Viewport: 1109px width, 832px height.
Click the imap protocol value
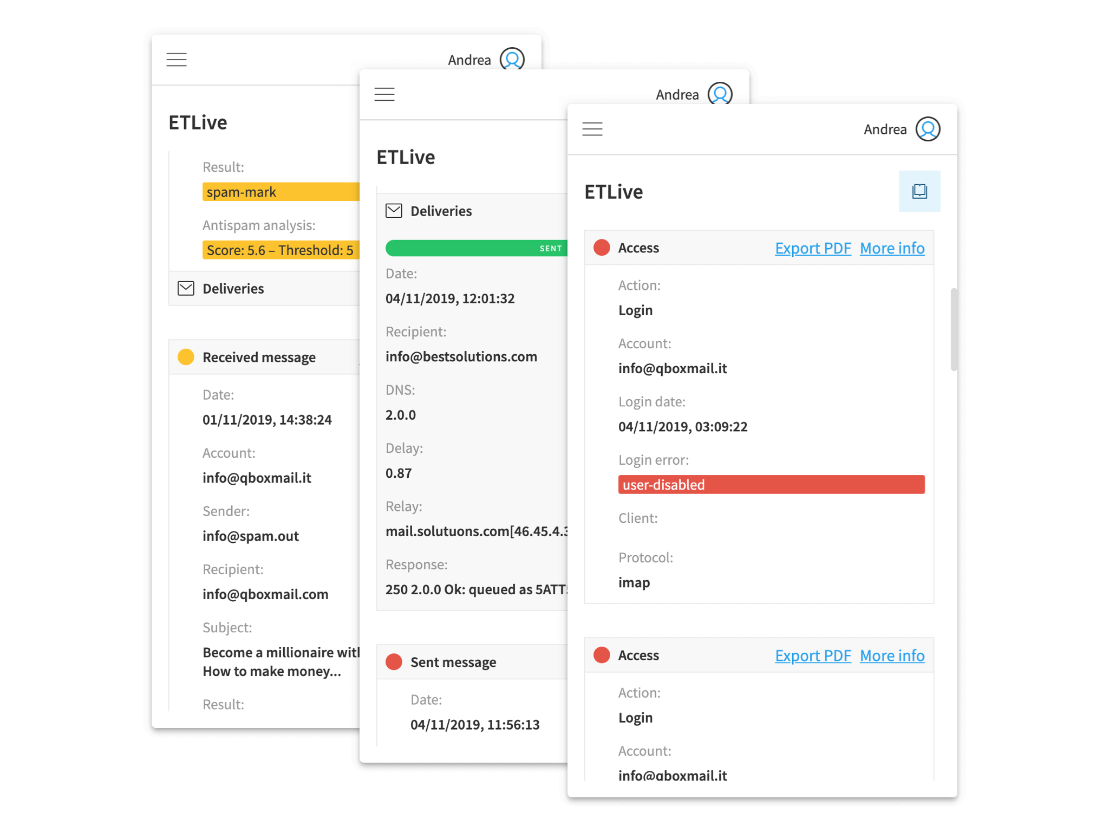[634, 582]
